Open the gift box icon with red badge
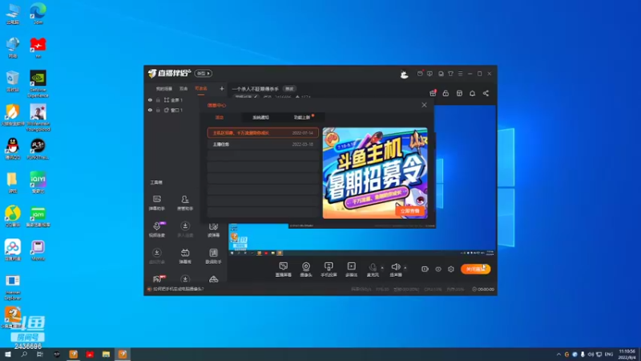641x361 pixels. pyautogui.click(x=433, y=93)
